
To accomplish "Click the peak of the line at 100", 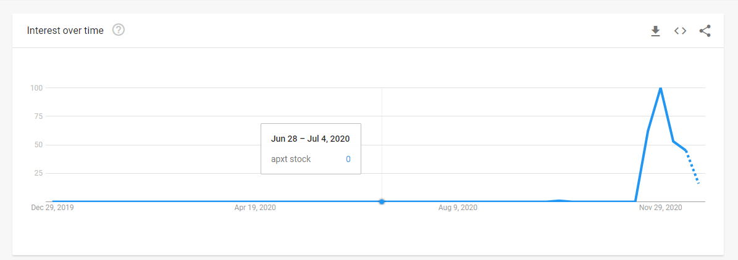I will point(661,87).
